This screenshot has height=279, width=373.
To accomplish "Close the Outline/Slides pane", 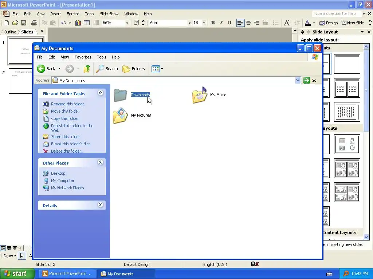I will coord(42,31).
